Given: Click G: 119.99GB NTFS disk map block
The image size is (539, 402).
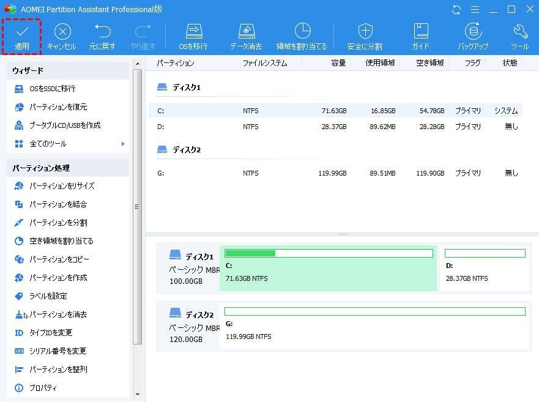Looking at the screenshot, I should tap(374, 326).
